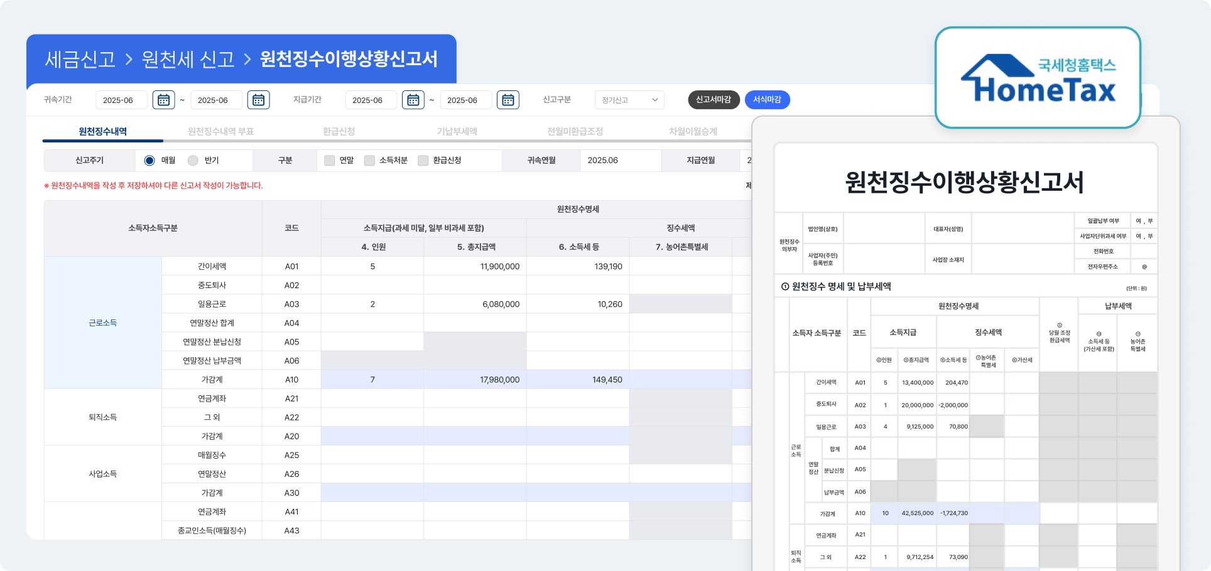Viewport: 1211px width, 571px height.
Task: Switch to 원천징수내역 부표 tab
Action: pyautogui.click(x=221, y=131)
